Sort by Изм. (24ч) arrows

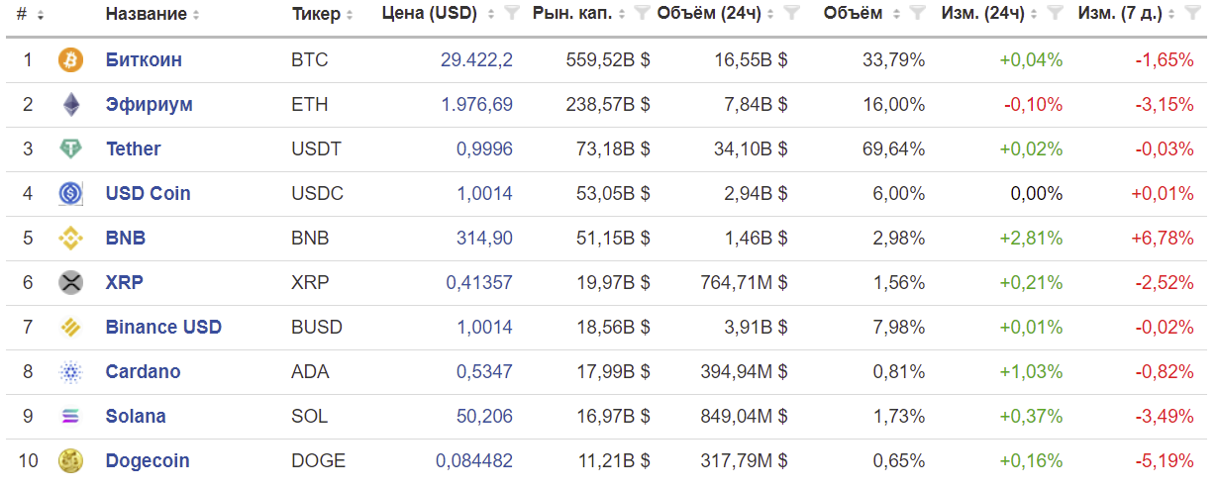click(1035, 15)
